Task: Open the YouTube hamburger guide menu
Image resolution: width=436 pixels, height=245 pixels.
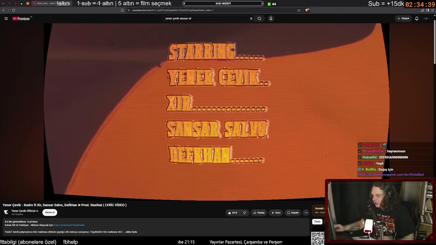Action: pos(6,18)
